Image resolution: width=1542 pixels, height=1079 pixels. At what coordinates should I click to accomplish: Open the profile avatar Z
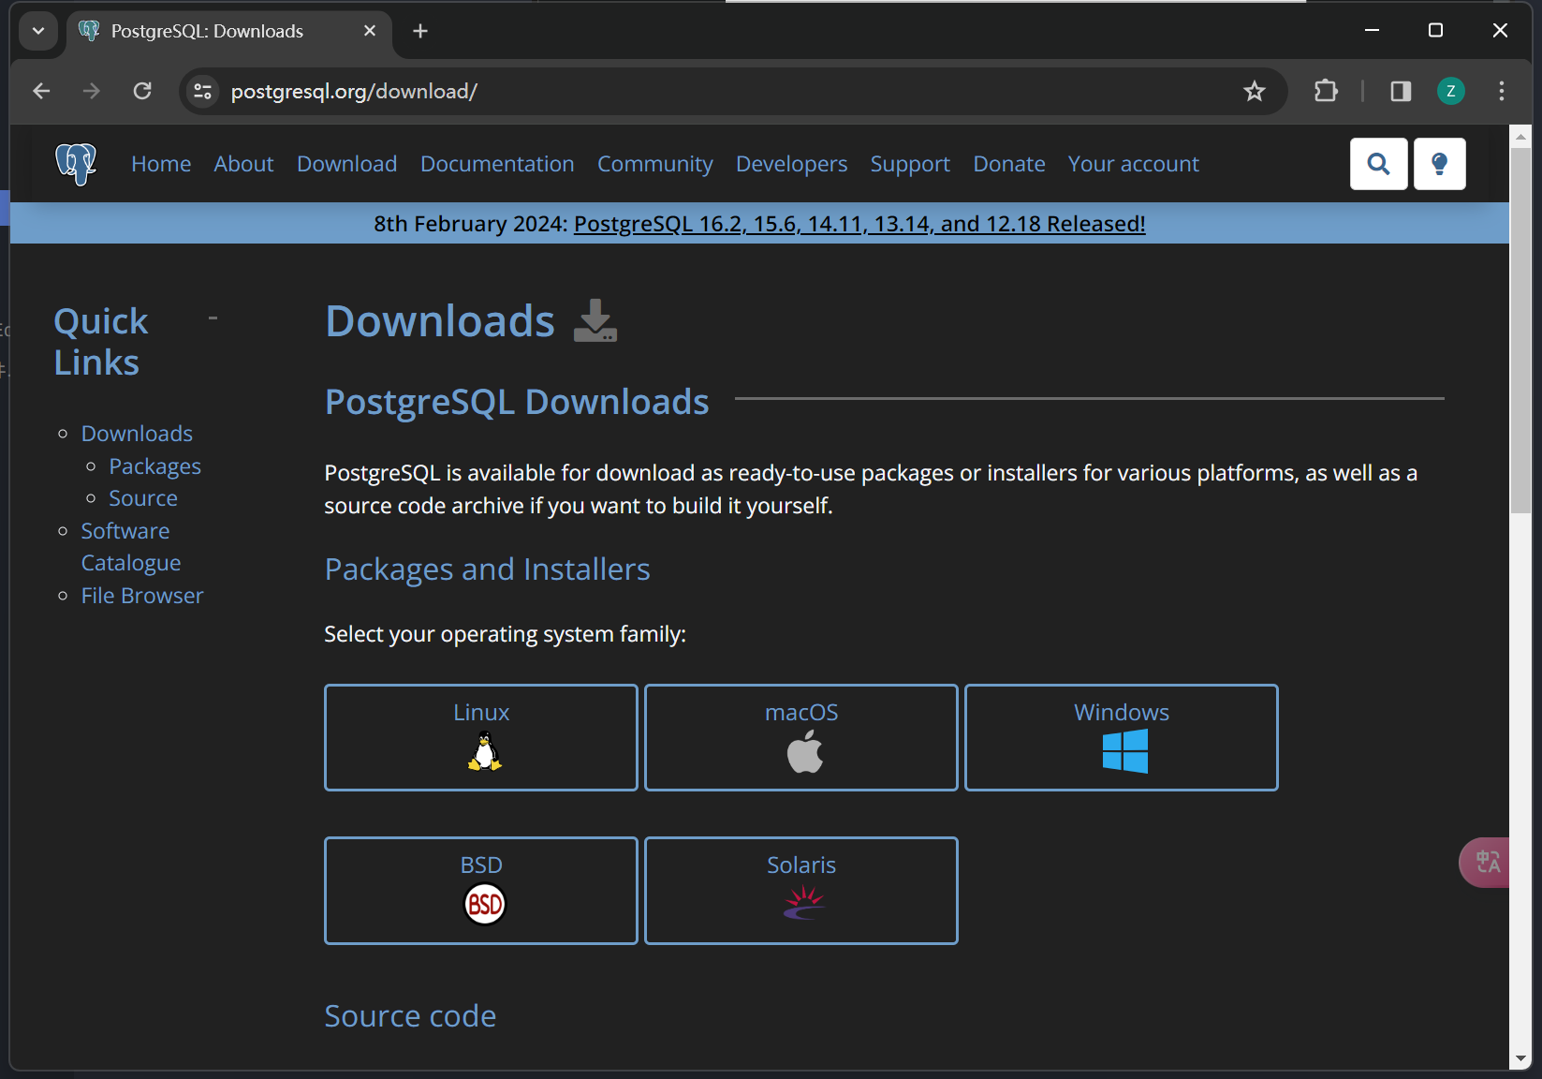point(1451,91)
